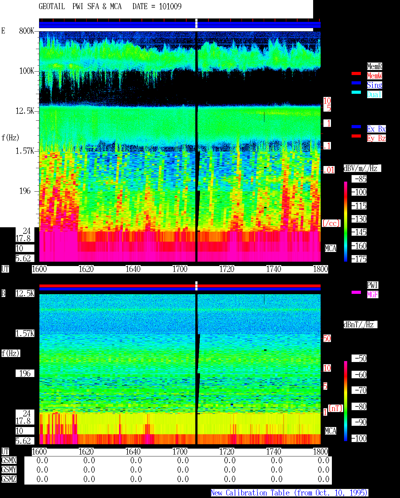The width and height of the screenshot is (400, 498).
Task: Click the white data gap marker in the top blue bar
Action: [196, 23]
